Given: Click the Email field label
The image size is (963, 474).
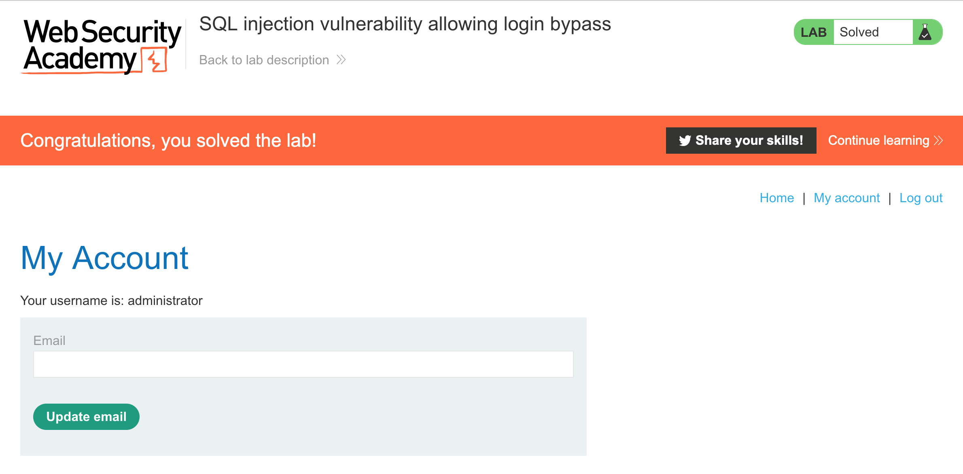Looking at the screenshot, I should pos(49,341).
